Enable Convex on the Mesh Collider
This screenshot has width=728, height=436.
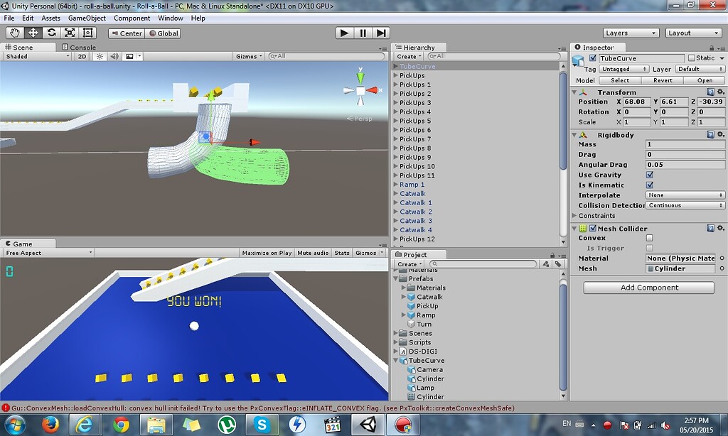[x=649, y=238]
